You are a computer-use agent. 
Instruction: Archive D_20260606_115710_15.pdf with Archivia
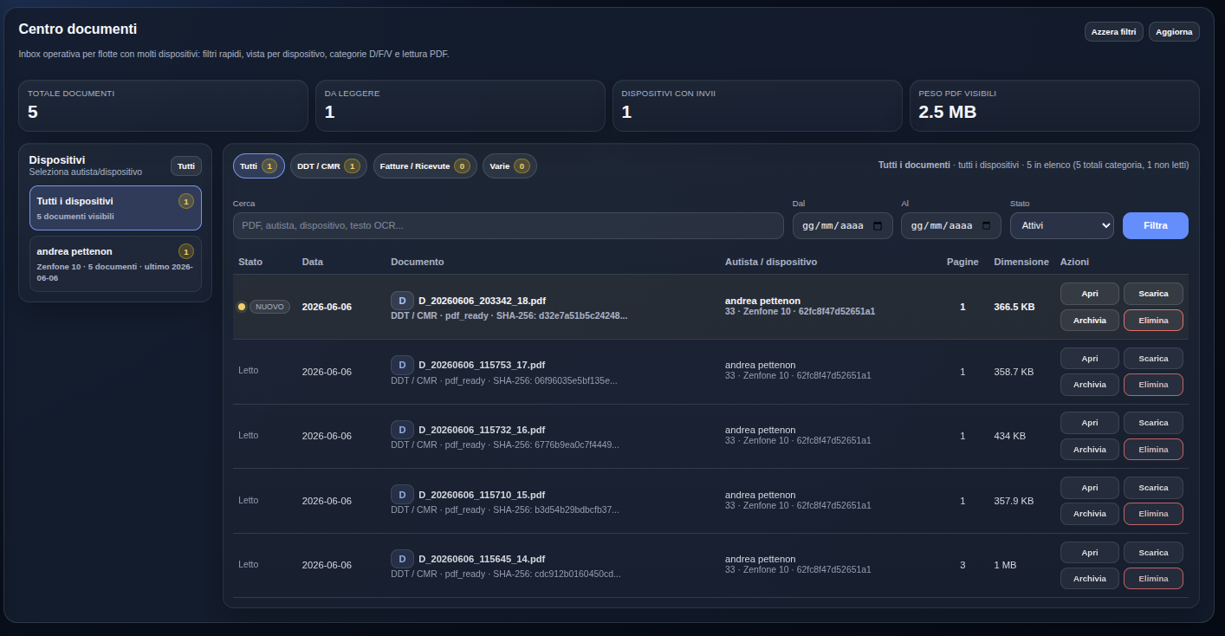point(1090,514)
